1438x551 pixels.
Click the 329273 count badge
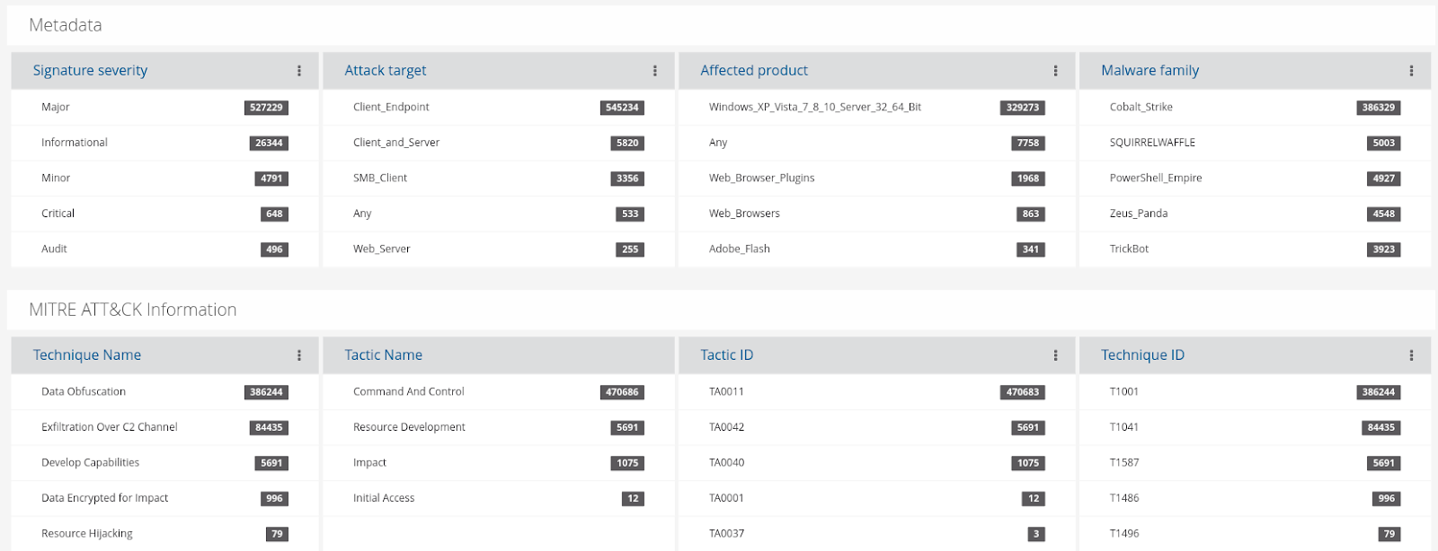coord(1023,108)
